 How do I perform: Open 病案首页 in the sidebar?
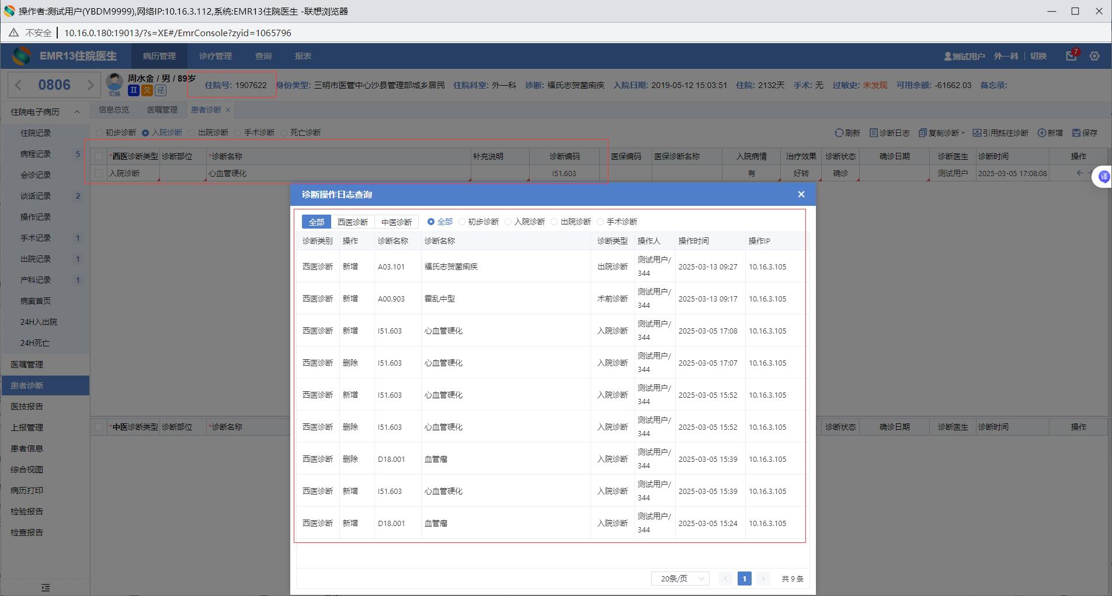36,301
